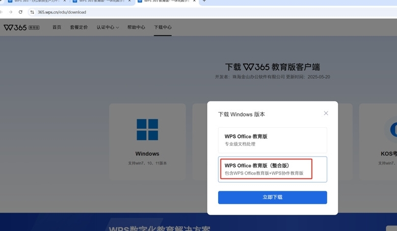Click the browser forward arrow

[x=10, y=12]
